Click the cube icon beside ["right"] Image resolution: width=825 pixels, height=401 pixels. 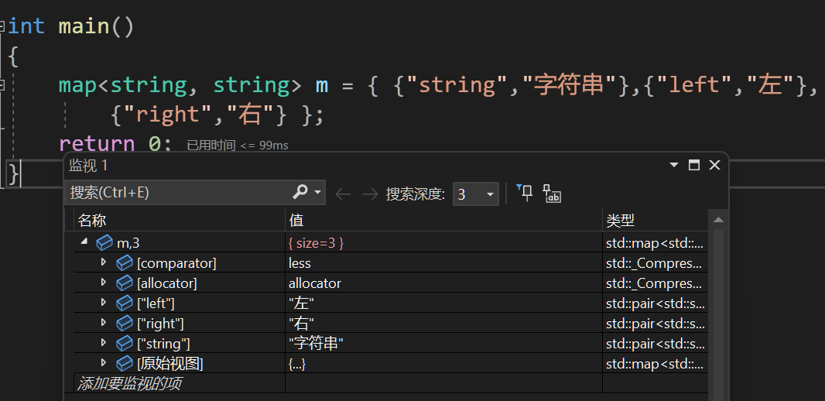pos(124,323)
